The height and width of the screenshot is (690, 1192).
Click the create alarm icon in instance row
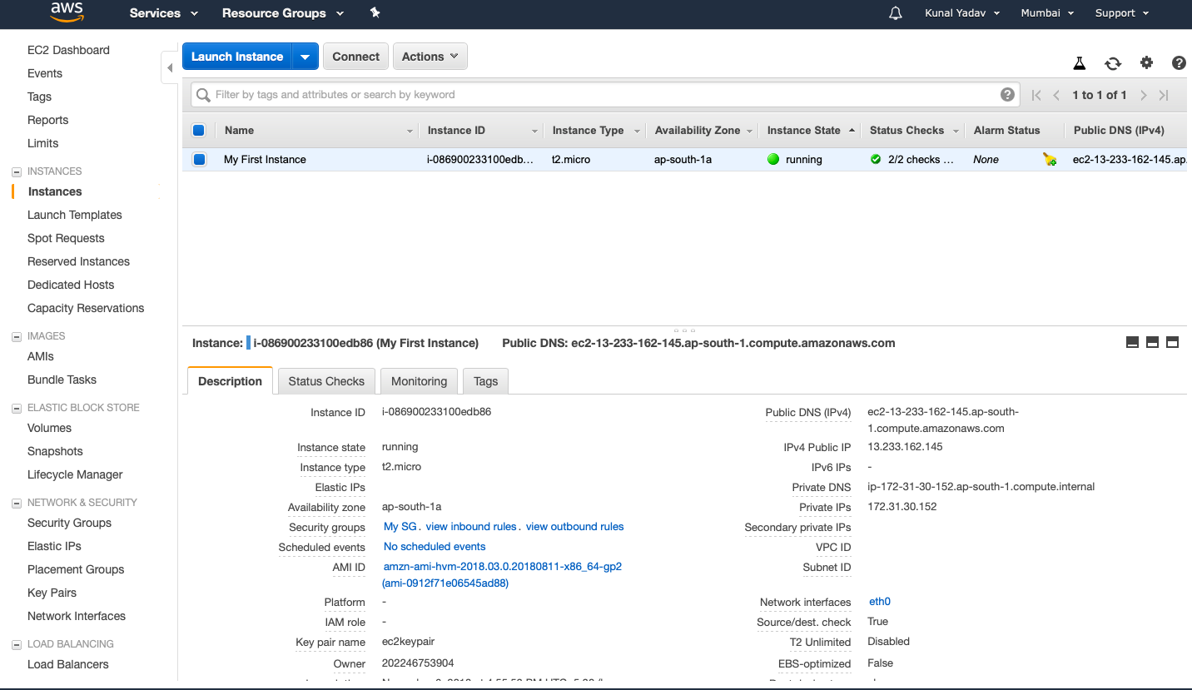click(x=1050, y=160)
